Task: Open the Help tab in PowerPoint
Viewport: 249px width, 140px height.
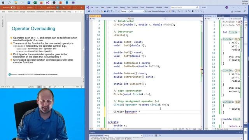Action: click(x=69, y=12)
